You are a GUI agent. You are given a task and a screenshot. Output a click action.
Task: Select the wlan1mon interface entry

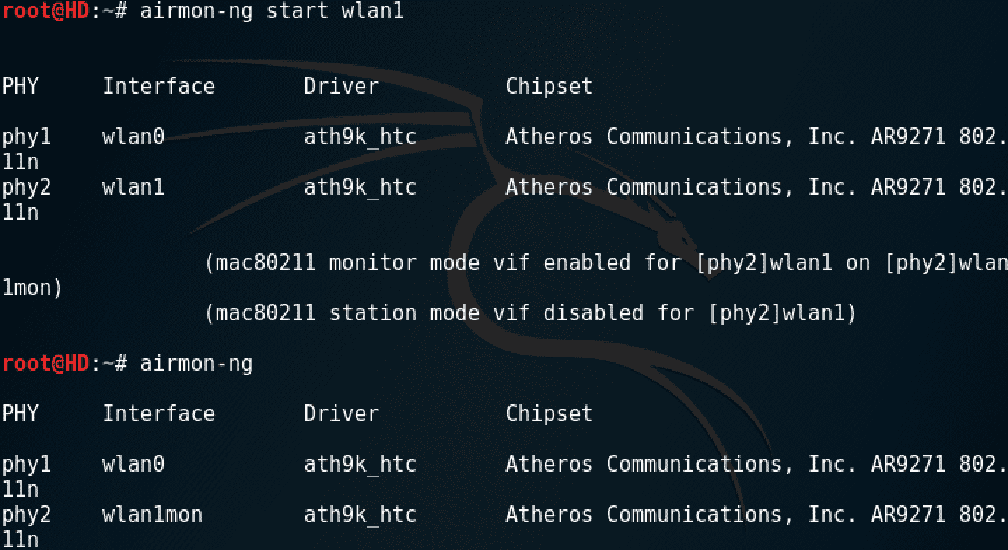(152, 515)
